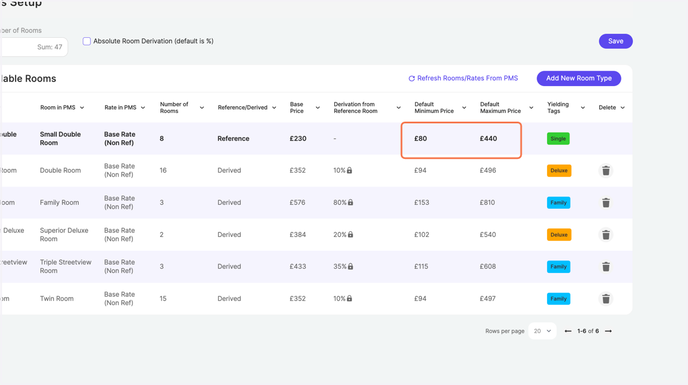Click reference base price £230
Viewport: 688px width, 385px height.
(298, 138)
